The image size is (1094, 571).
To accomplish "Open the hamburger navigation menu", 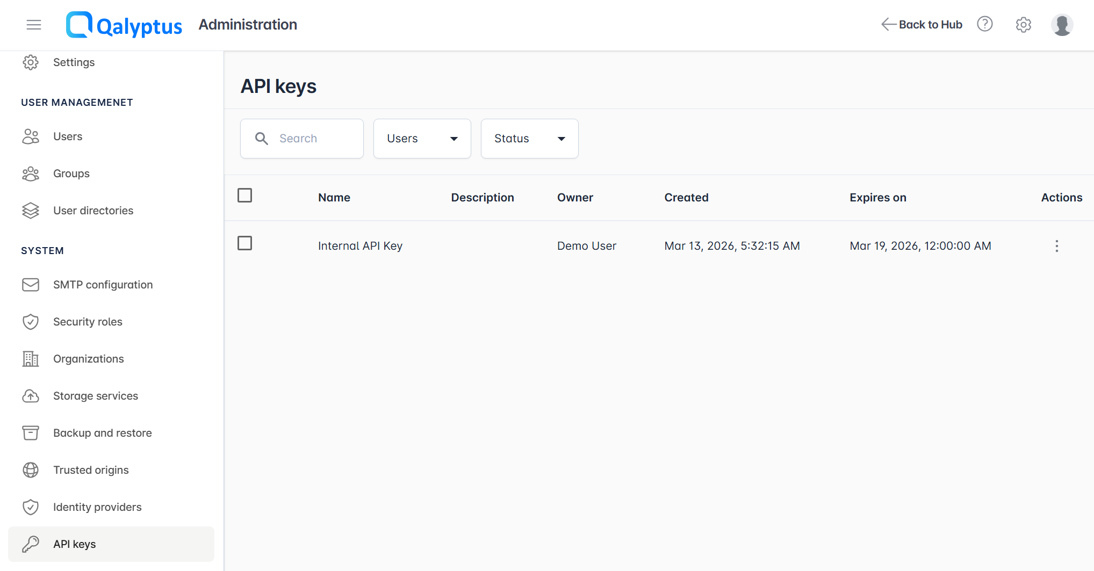I will [x=34, y=25].
